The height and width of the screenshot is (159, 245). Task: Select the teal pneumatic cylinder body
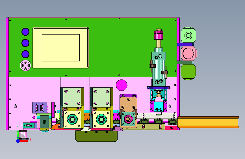point(159,69)
